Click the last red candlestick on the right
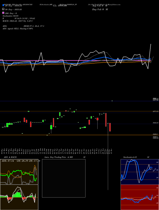Viewport: 159px width, 210px height. point(110,127)
